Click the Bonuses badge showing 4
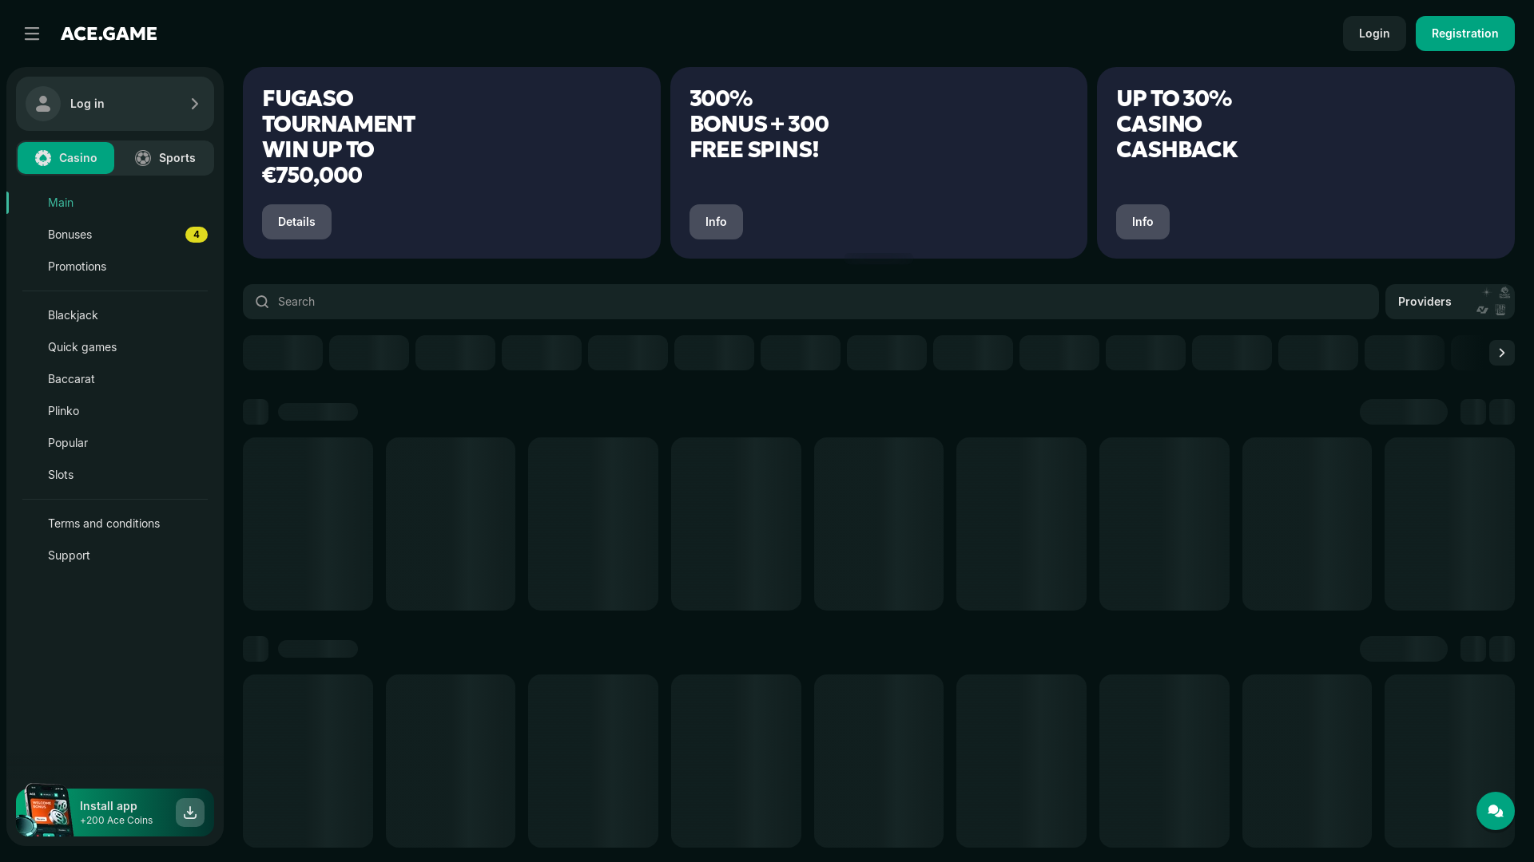1534x862 pixels. [x=197, y=235]
